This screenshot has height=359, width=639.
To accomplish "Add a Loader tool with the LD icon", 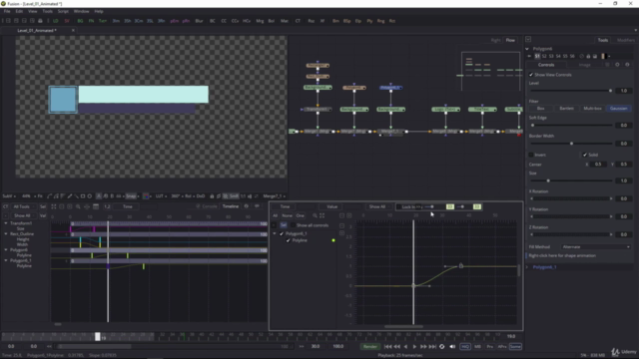I will pos(56,21).
